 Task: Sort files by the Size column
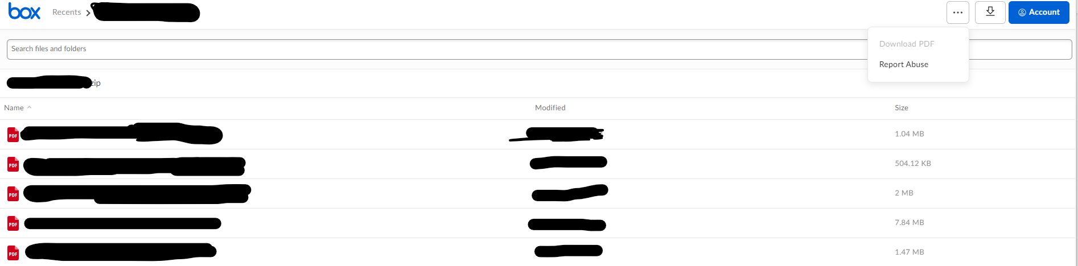tap(901, 107)
